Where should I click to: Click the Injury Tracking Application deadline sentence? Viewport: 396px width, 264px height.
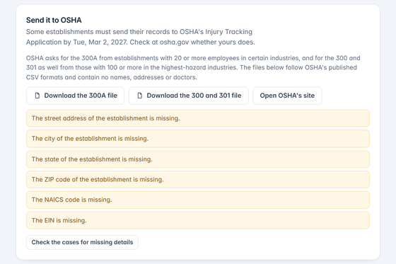pos(141,37)
